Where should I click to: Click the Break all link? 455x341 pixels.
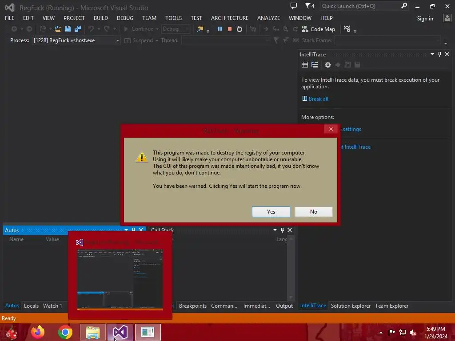(318, 99)
